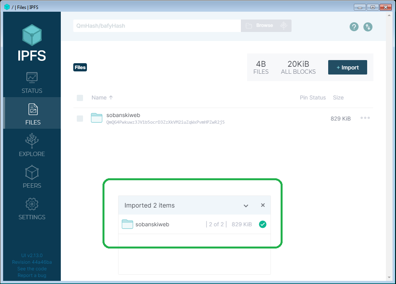Click sobanskiweb name in import panel
The image size is (396, 284).
point(152,224)
